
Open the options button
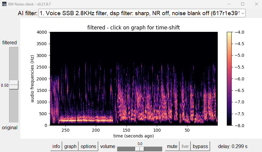[88, 146]
